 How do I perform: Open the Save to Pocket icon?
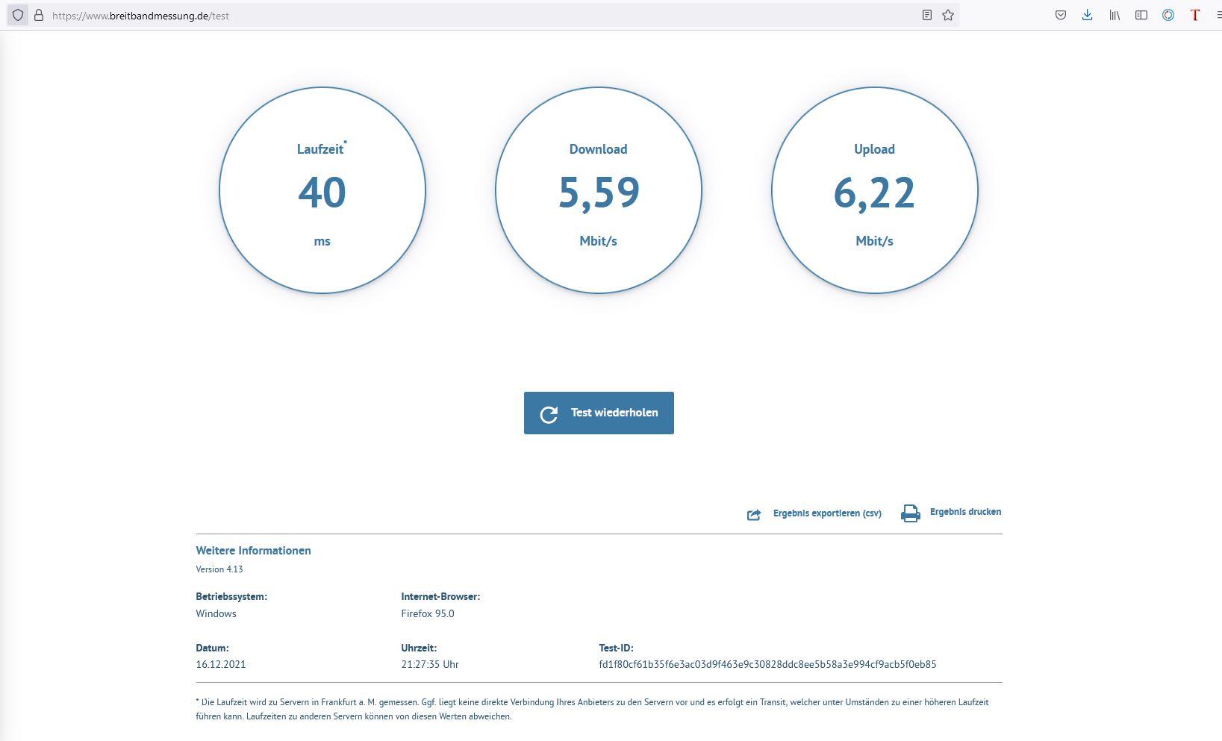click(1060, 15)
